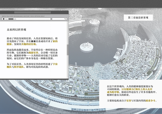Click the site icon beside the http address
The height and width of the screenshot is (114, 162).
3,19
